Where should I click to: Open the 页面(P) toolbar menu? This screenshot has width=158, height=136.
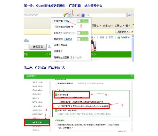96,26
